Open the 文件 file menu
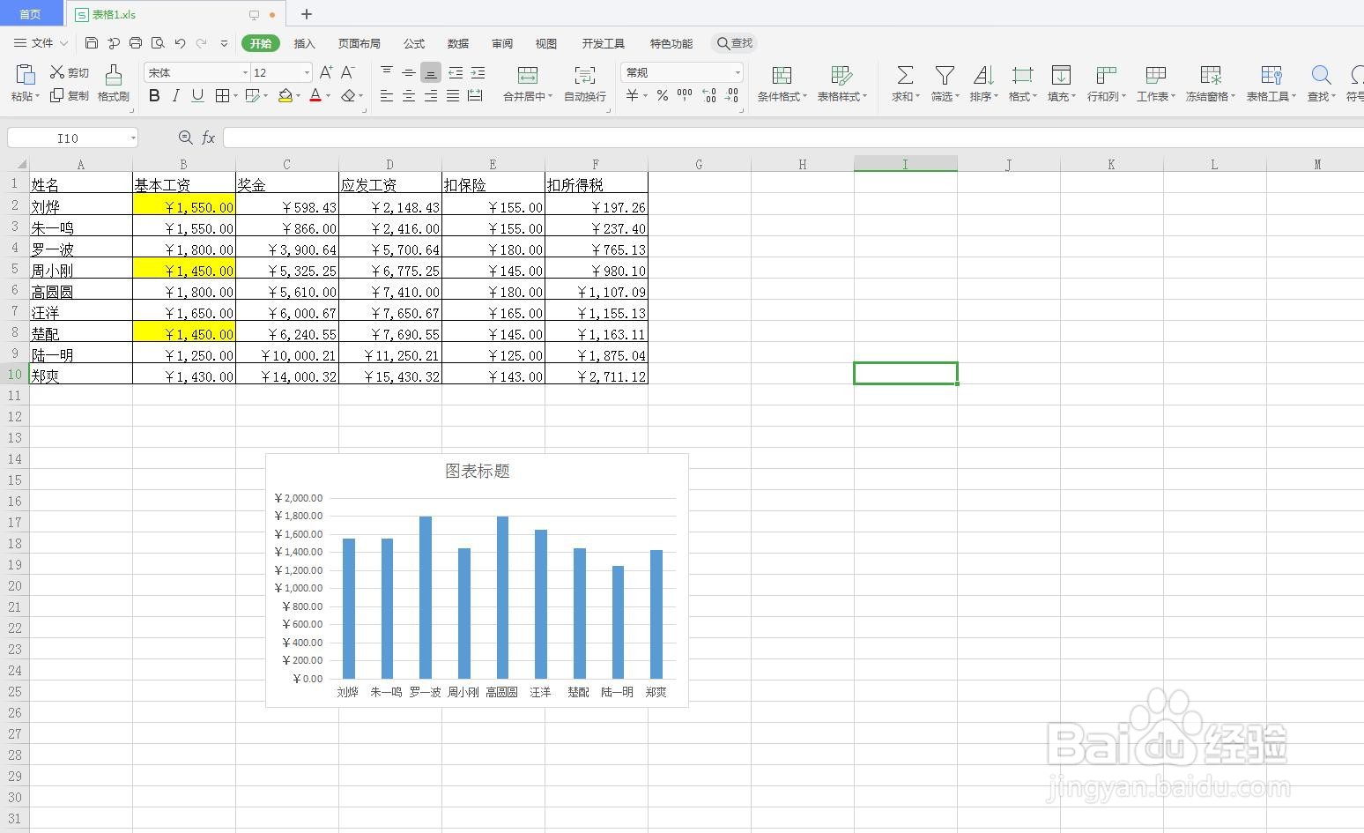This screenshot has width=1364, height=833. tap(41, 42)
